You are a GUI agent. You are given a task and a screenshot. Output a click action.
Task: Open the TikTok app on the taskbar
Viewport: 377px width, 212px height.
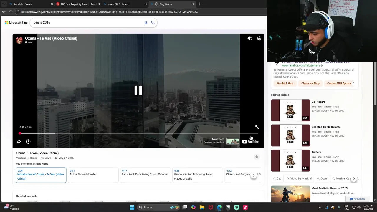click(245, 207)
